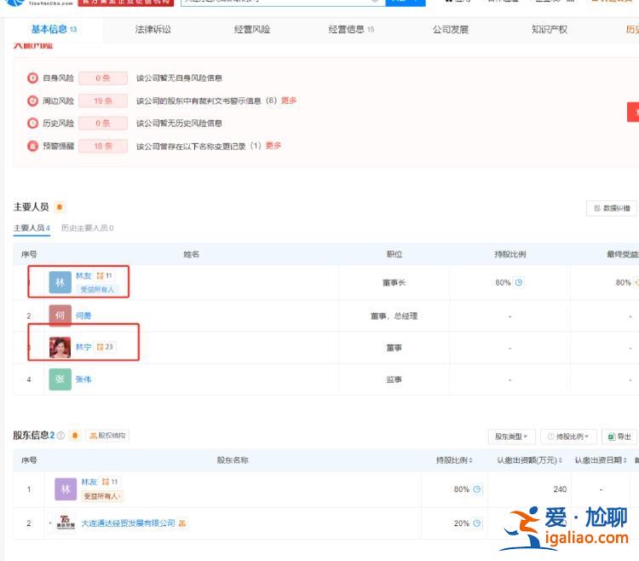The image size is (639, 561).
Task: Open the 股东类型 dropdown filter
Action: coord(511,437)
